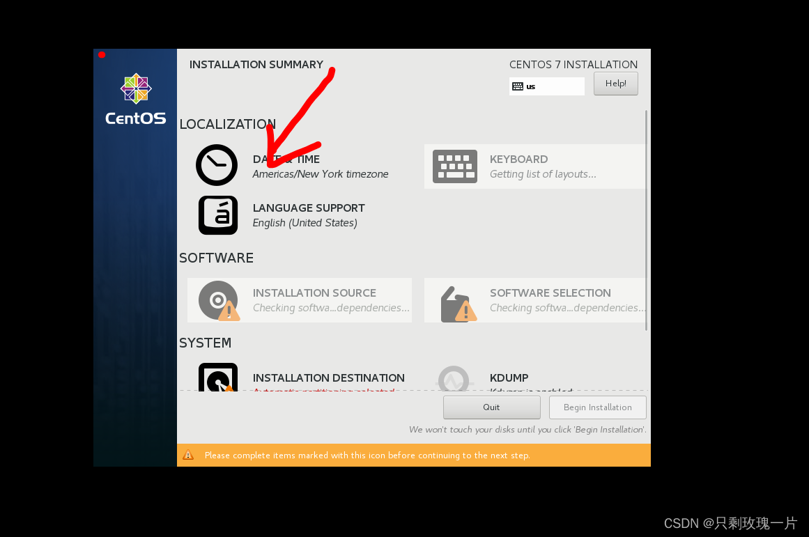The width and height of the screenshot is (809, 537).
Task: Open KEYBOARD settings label
Action: tap(518, 159)
